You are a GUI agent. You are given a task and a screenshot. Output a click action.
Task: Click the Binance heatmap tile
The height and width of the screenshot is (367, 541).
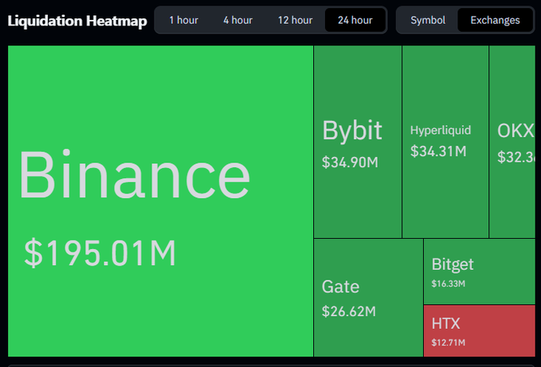(x=160, y=201)
